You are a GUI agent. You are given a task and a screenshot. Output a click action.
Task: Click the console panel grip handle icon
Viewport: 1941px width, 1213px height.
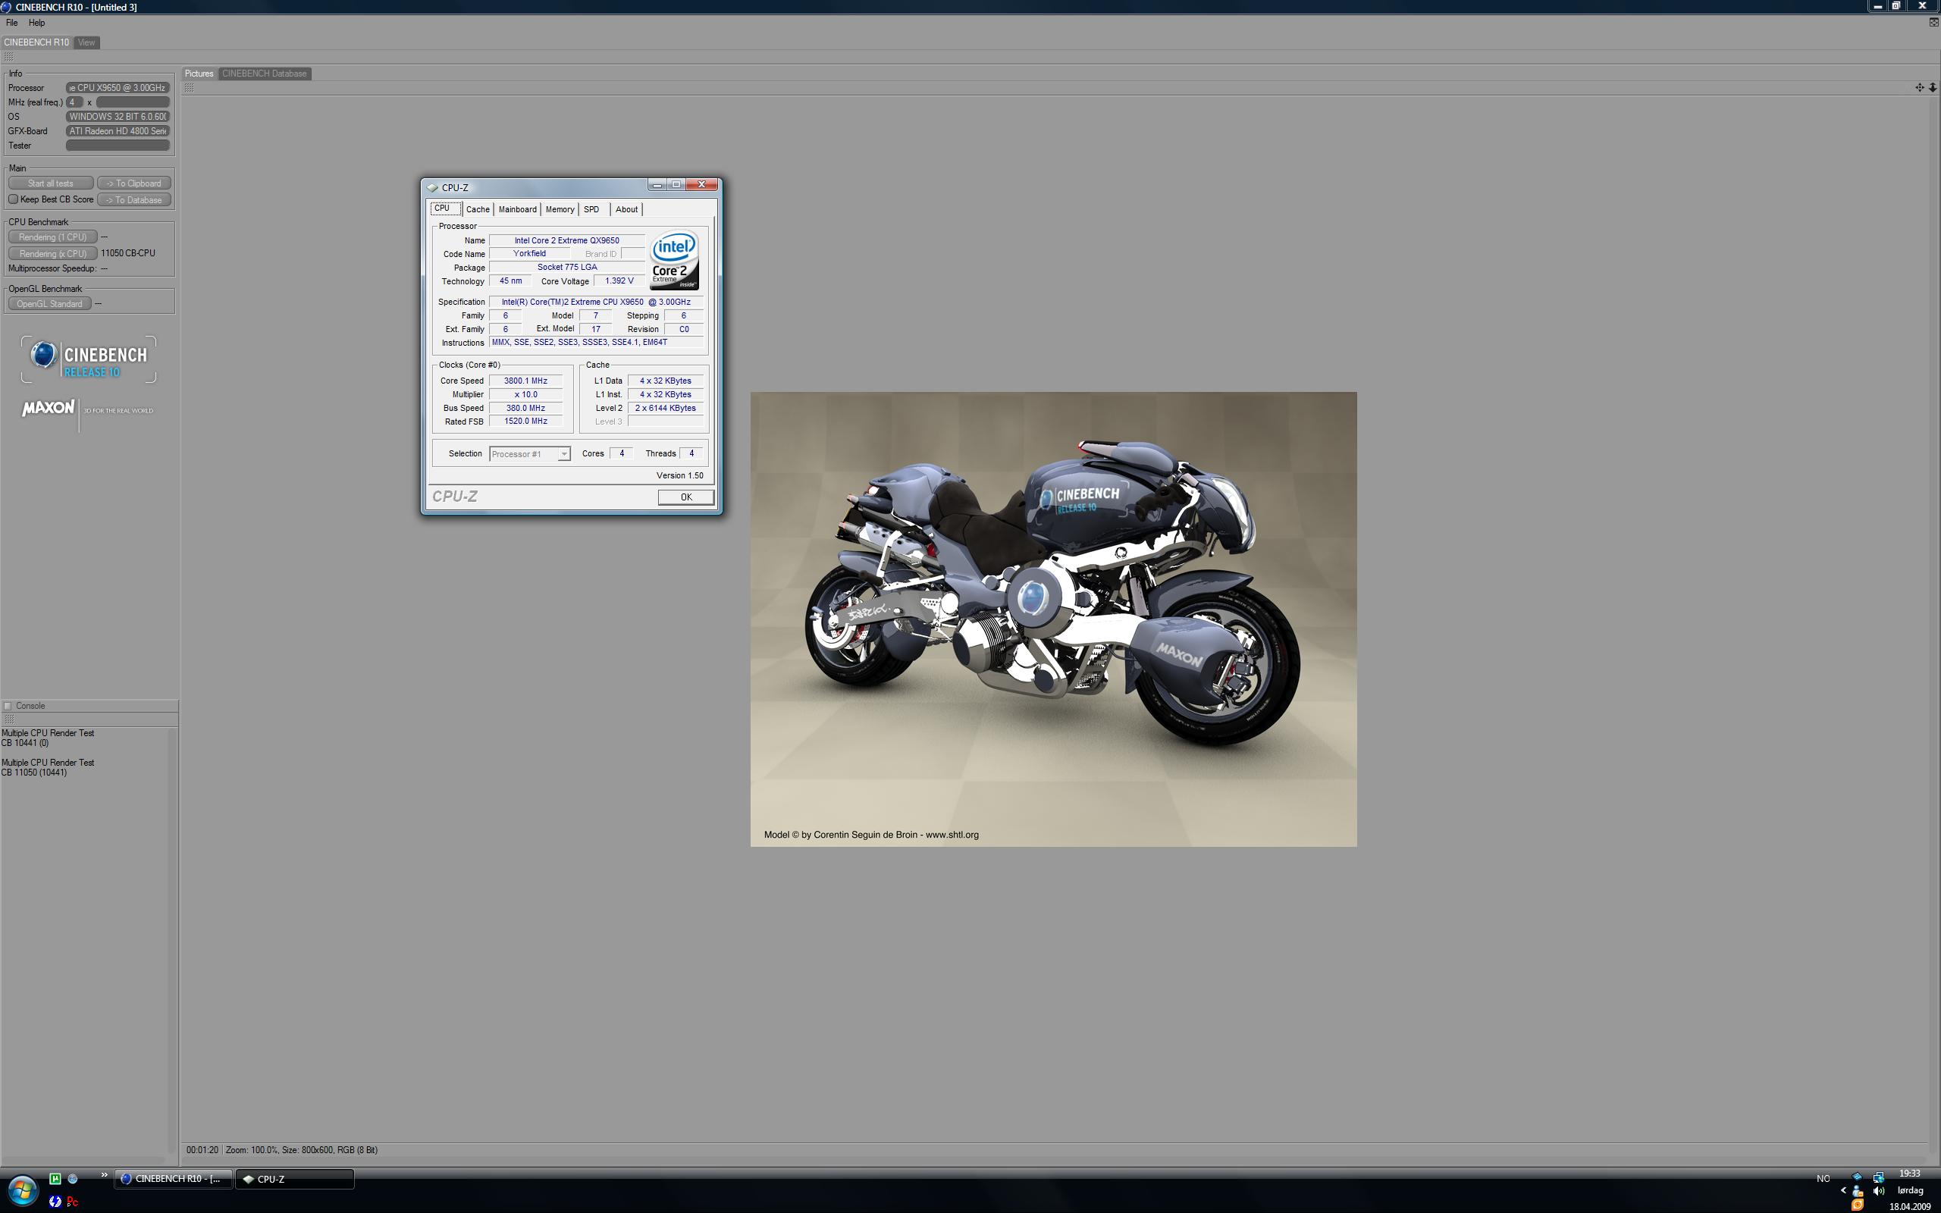(9, 719)
